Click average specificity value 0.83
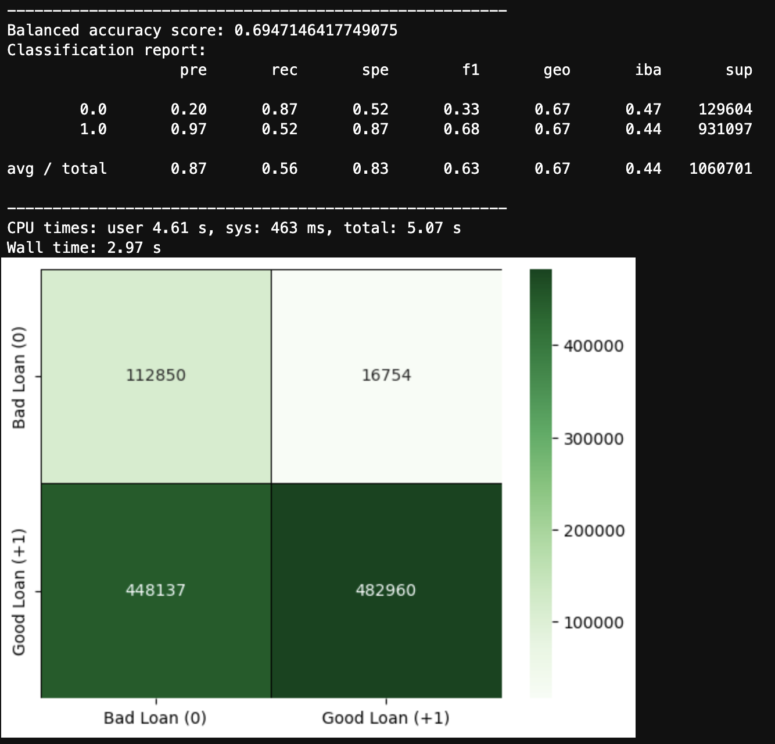The image size is (775, 744). (371, 169)
